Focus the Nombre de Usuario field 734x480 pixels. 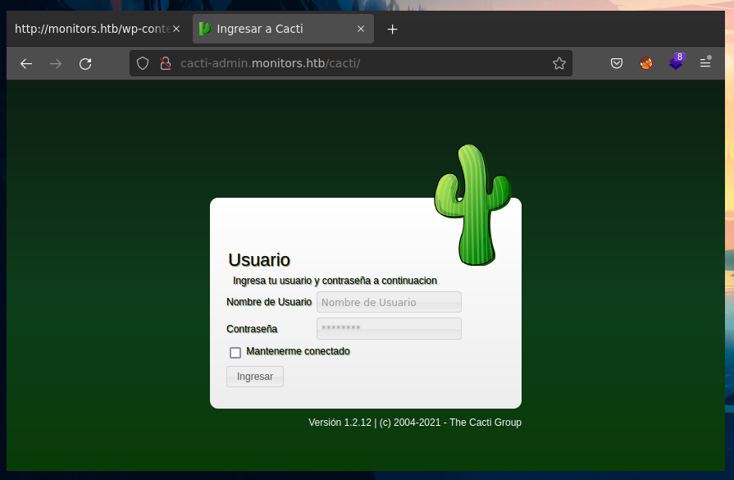click(x=389, y=302)
